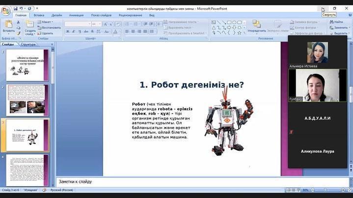
Task: Click the Найти (Find) button
Action: (336, 22)
